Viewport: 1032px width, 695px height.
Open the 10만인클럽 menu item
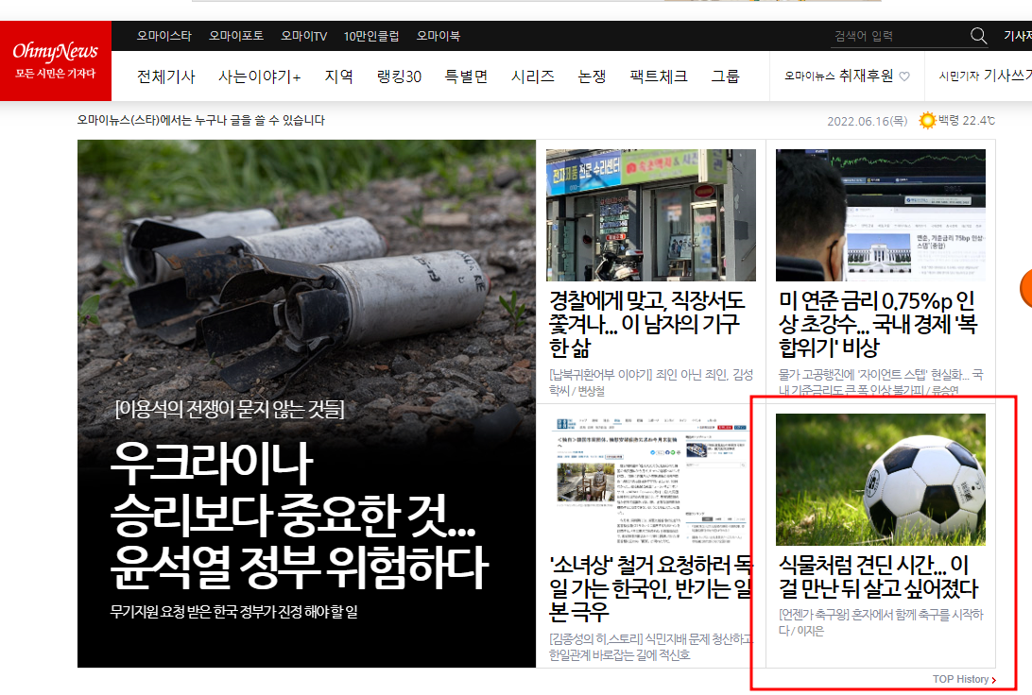371,36
